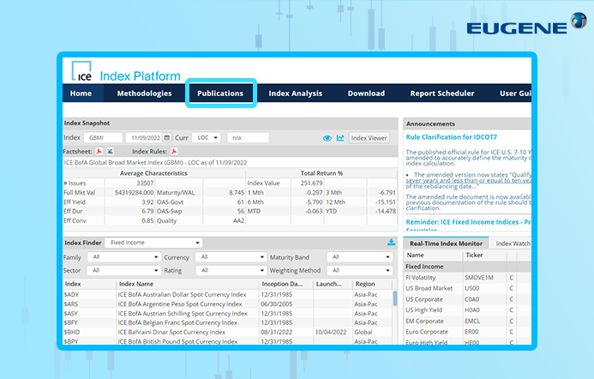
Task: Click the Ticker column header
Action: pos(485,255)
